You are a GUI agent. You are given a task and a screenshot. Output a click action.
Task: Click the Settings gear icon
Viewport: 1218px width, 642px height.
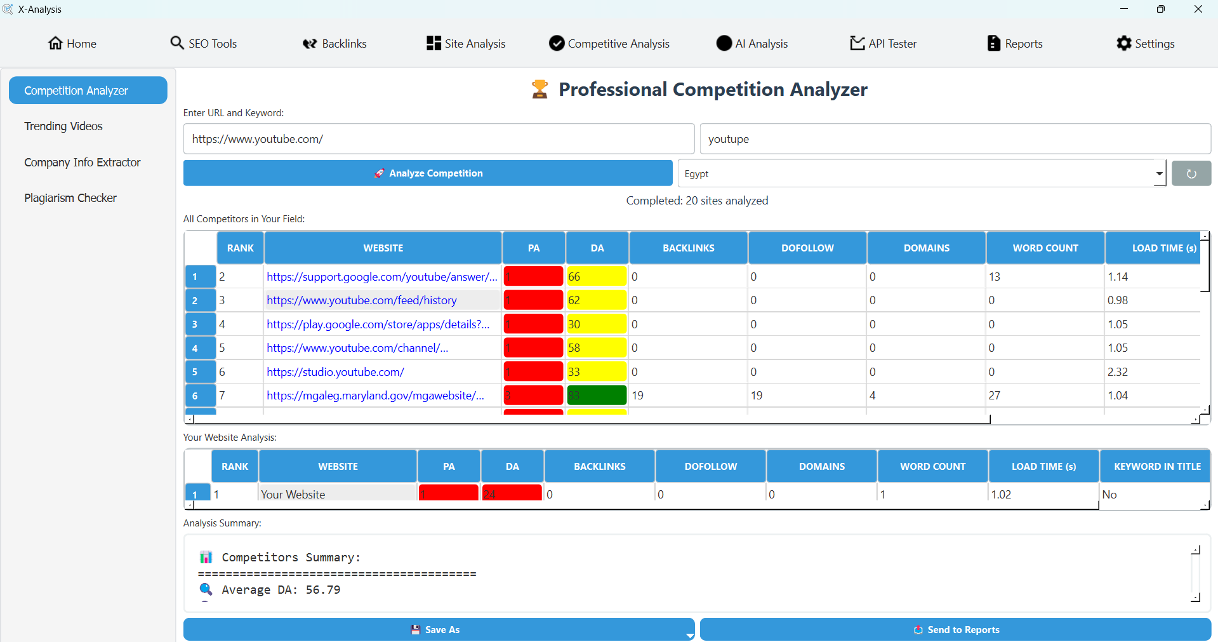coord(1124,43)
